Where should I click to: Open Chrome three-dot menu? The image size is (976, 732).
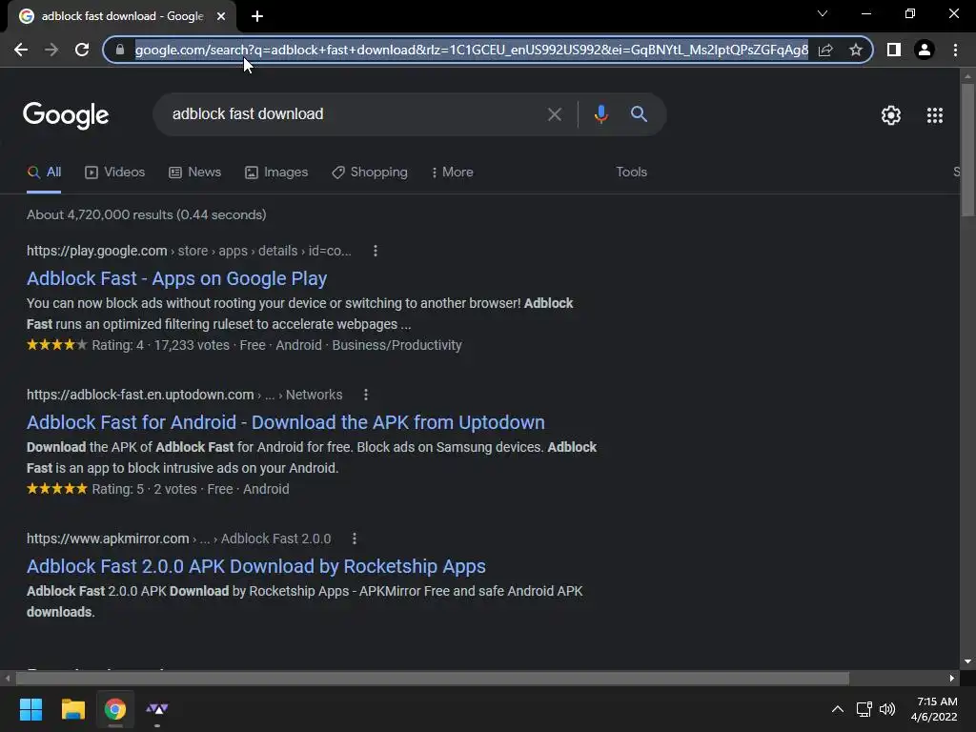click(955, 50)
